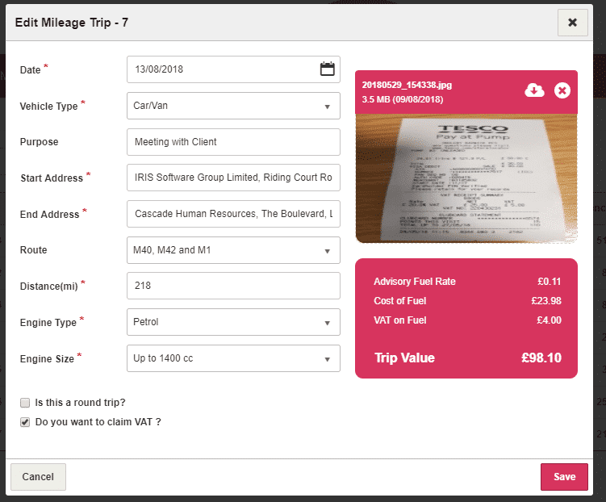View the Tesco receipt thumbnail

(466, 178)
